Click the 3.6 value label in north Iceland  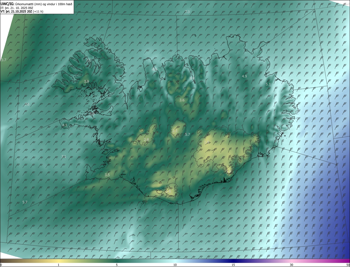coord(182,100)
